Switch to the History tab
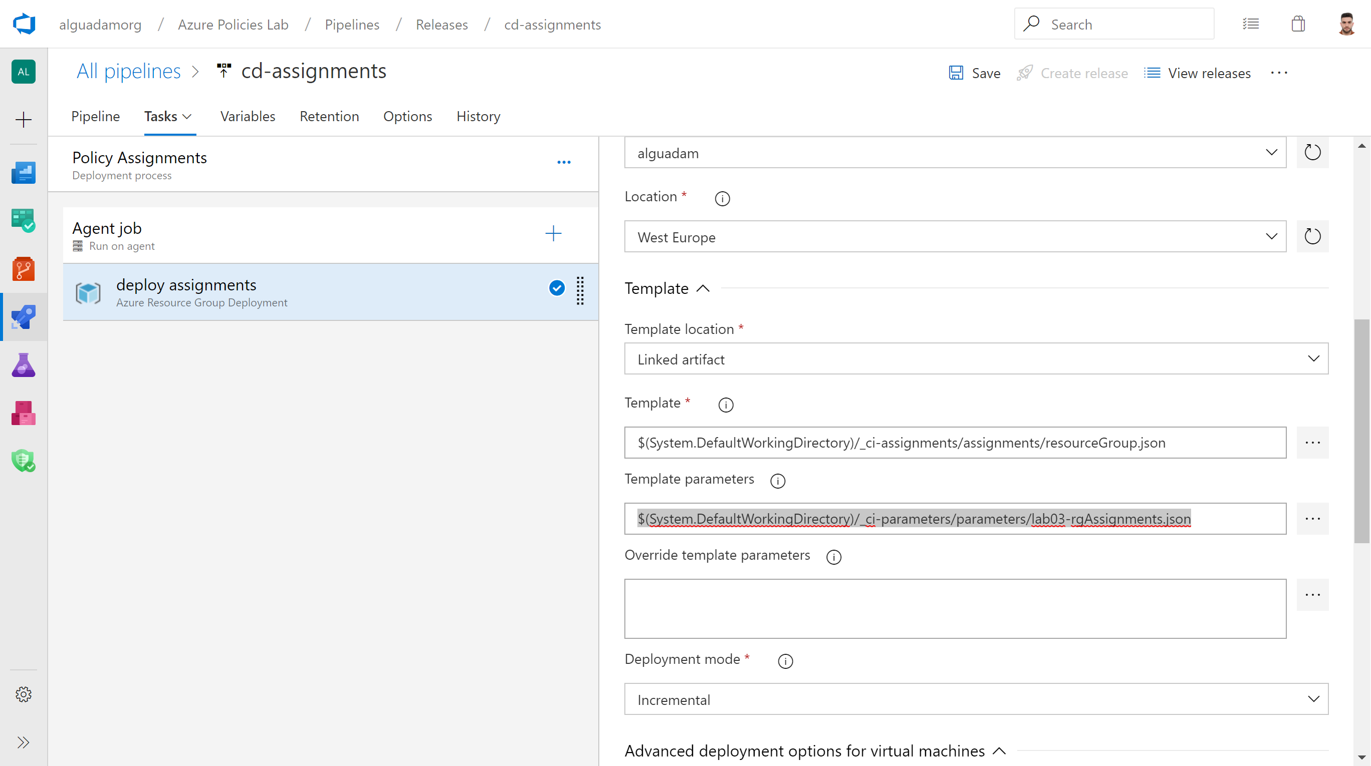Screen dimensions: 1371x766 click(x=479, y=117)
